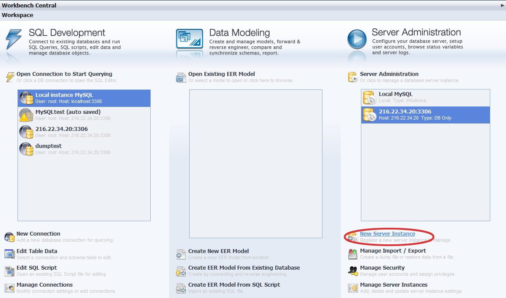Open the Edit Table Data link

click(x=37, y=251)
